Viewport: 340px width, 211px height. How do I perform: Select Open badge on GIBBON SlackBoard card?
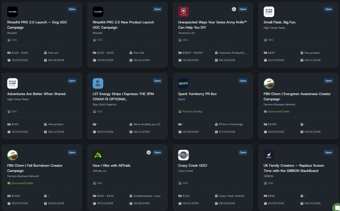(x=328, y=152)
